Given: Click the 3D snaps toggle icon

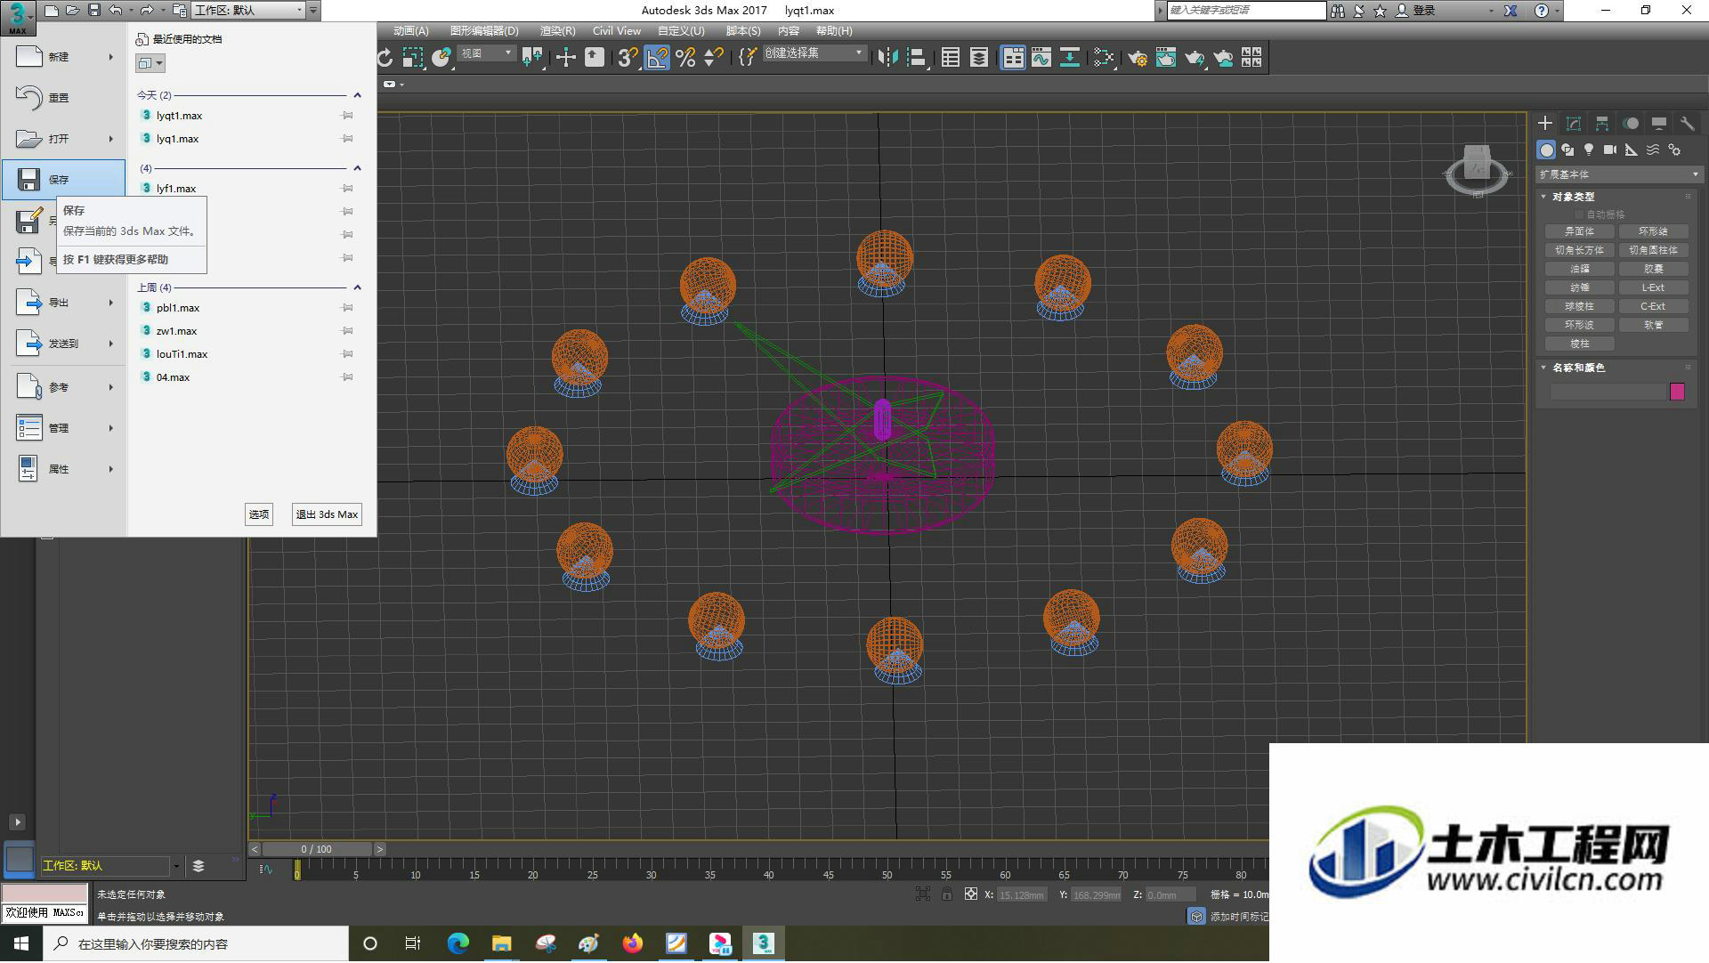Looking at the screenshot, I should [628, 58].
